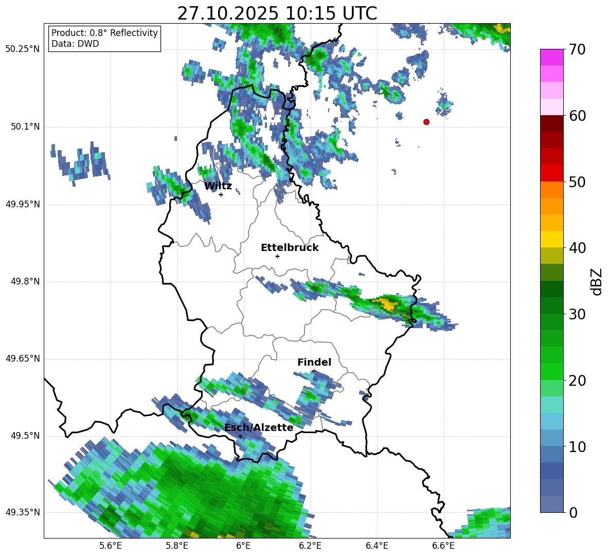Image resolution: width=609 pixels, height=556 pixels.
Task: Click the 0 value on the colorbar
Action: click(573, 512)
